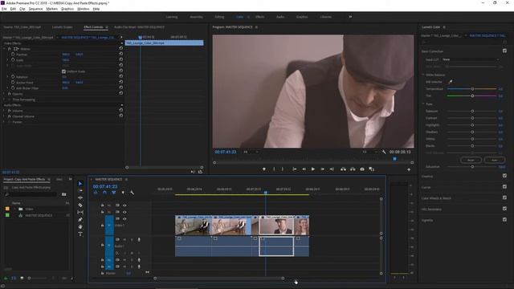Disable the Basic Correction checkbox
Viewport: 514px width, 289px height.
[x=504, y=51]
